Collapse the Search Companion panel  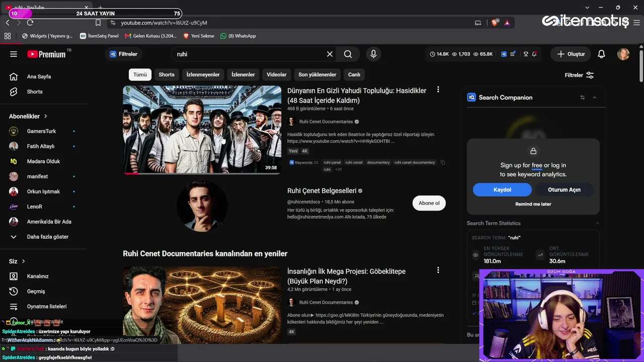tap(595, 98)
